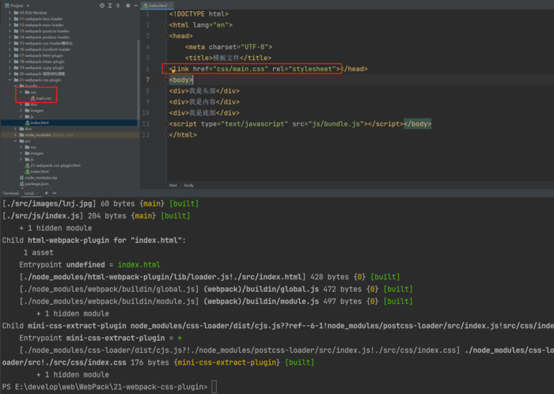
Task: Add a new terminal session with plus icon
Action: click(x=46, y=193)
